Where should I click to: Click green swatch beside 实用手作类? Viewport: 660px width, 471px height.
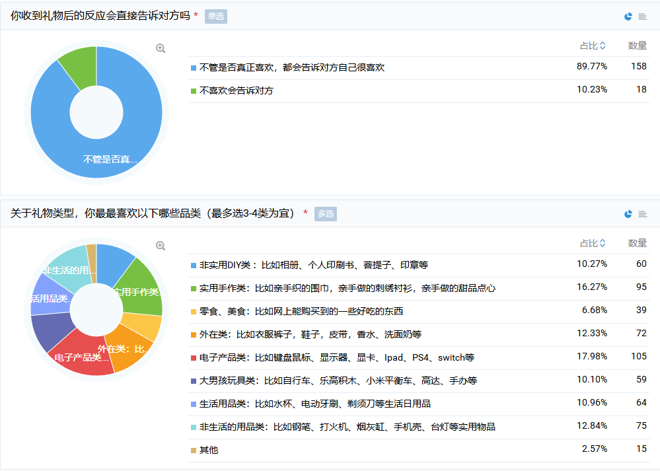coord(194,289)
